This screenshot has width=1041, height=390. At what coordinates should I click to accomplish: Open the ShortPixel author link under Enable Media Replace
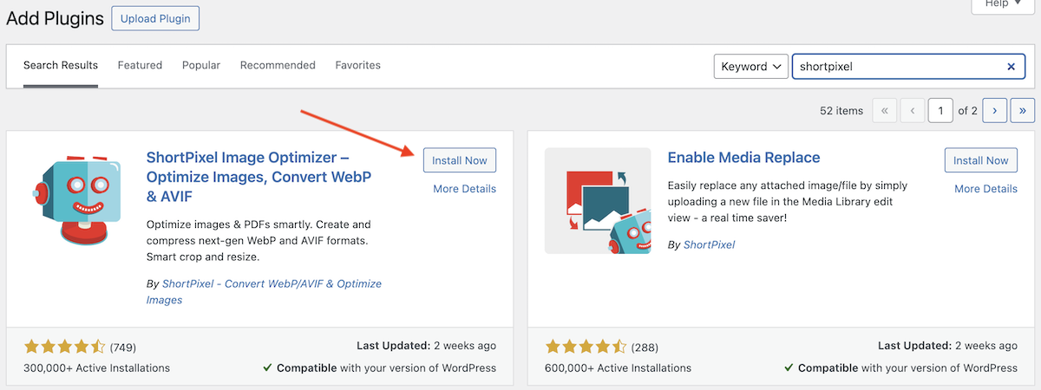click(x=709, y=245)
